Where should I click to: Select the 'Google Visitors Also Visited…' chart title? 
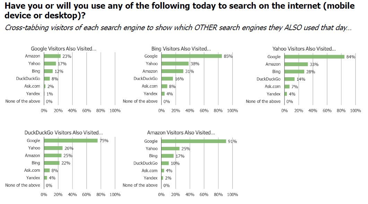(x=64, y=48)
